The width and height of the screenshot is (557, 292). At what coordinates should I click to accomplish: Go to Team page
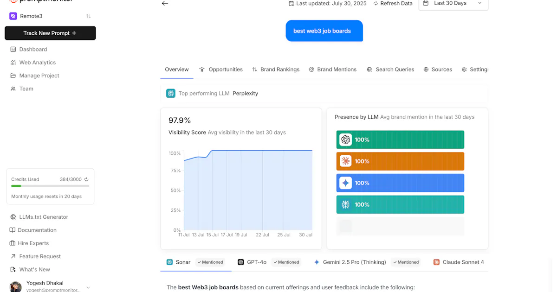click(26, 89)
